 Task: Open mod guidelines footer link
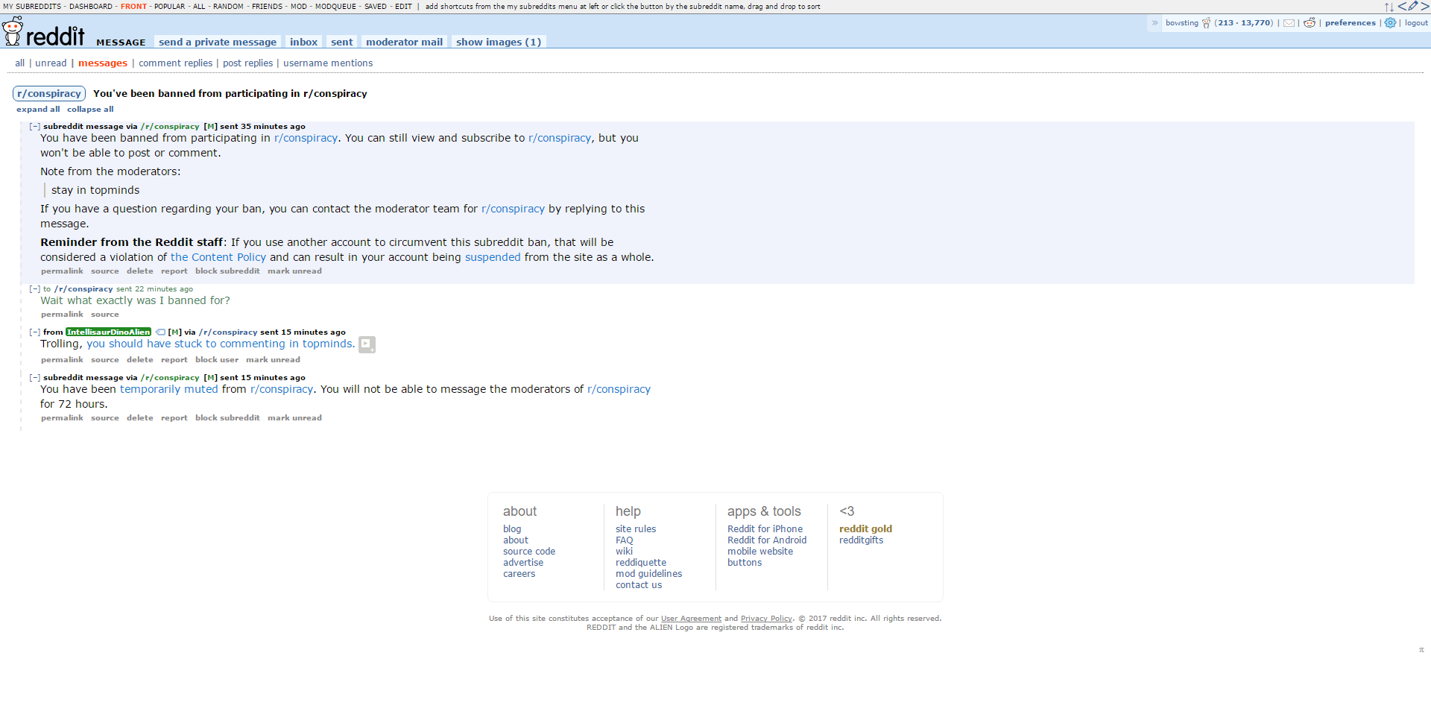click(648, 574)
